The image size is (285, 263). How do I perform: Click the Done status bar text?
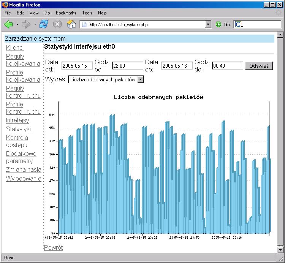click(x=9, y=258)
